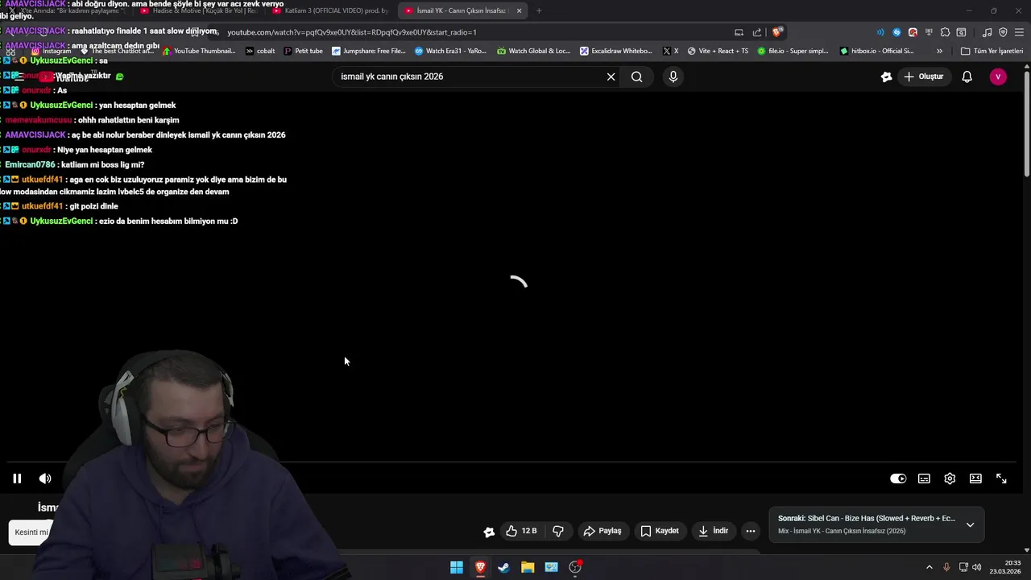Open the Jumpshare bookmark

[369, 51]
